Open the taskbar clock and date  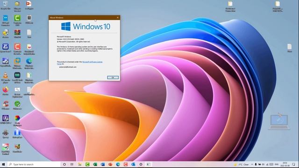(x=285, y=164)
